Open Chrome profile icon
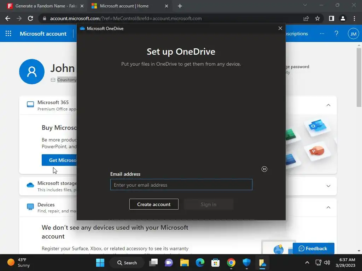Image resolution: width=362 pixels, height=271 pixels. click(x=343, y=18)
